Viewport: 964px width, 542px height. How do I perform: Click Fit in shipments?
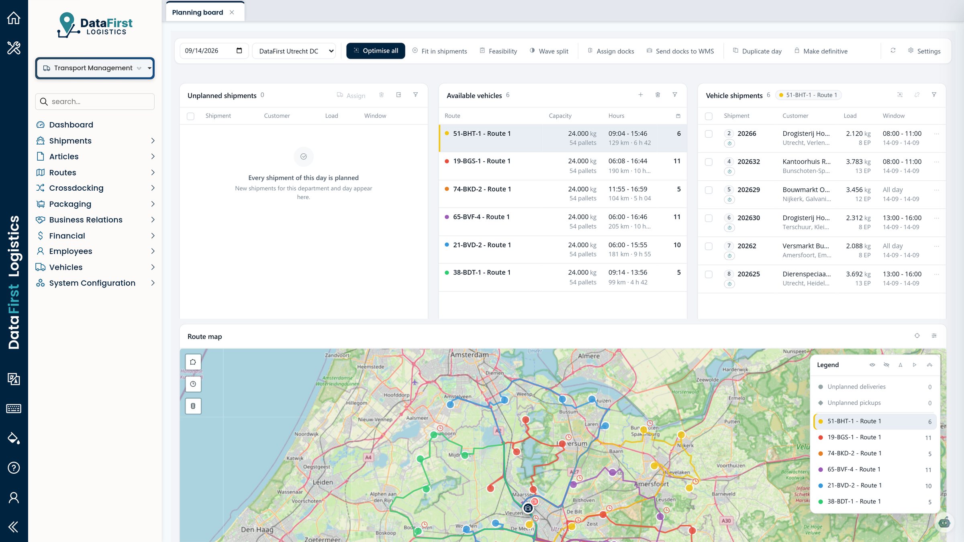coord(440,51)
